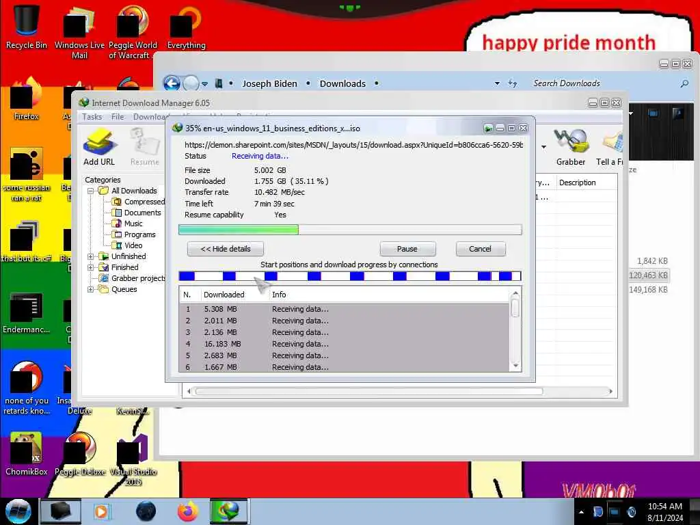Open the Tasks menu in IDM
The height and width of the screenshot is (525, 700).
pyautogui.click(x=92, y=117)
